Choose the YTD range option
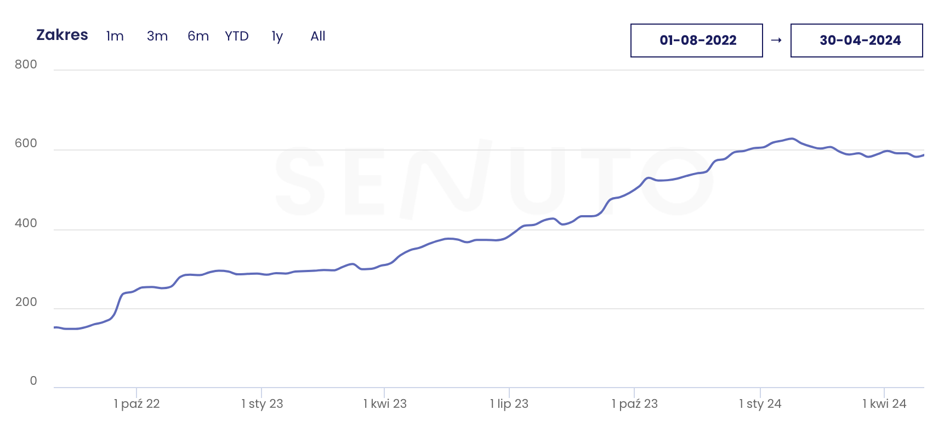This screenshot has height=427, width=944. coord(237,36)
